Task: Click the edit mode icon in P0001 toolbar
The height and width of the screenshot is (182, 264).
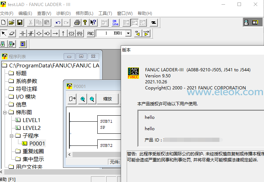Action: (x=72, y=99)
